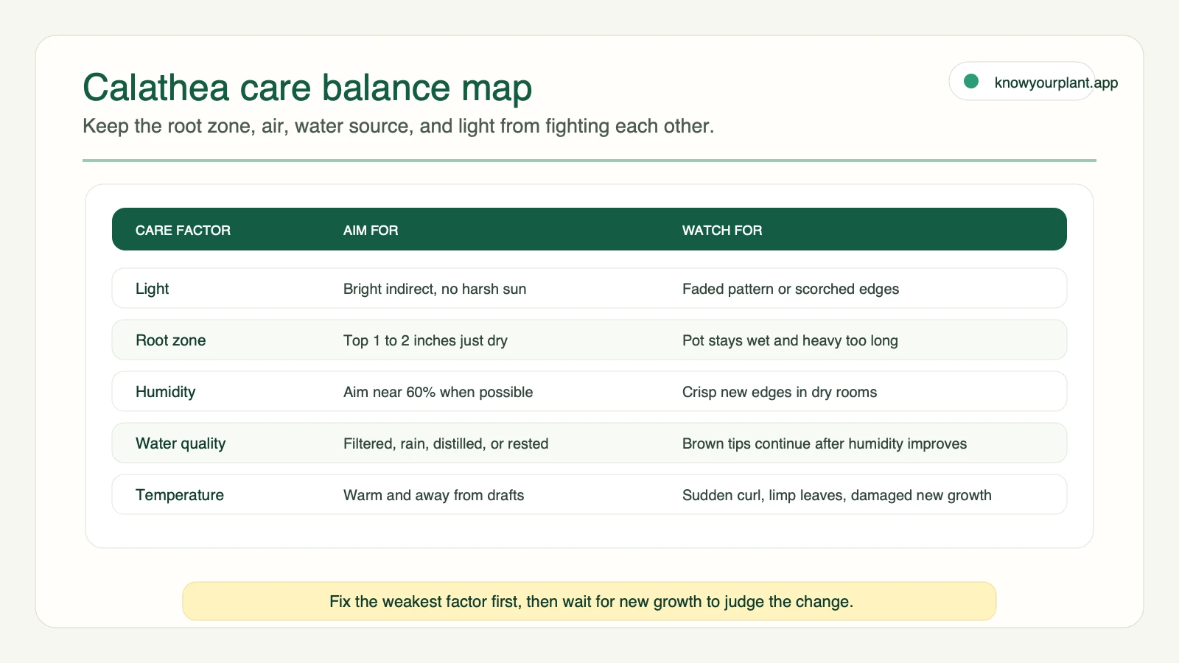Click 'Pot stays wet and heavy too long'

point(790,340)
